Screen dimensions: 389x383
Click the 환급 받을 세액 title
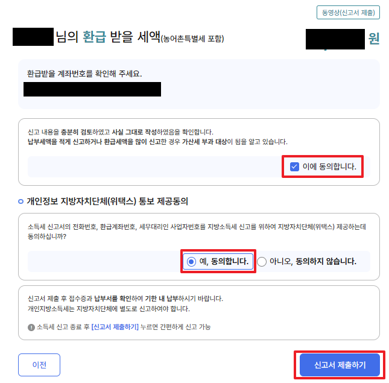(x=121, y=37)
